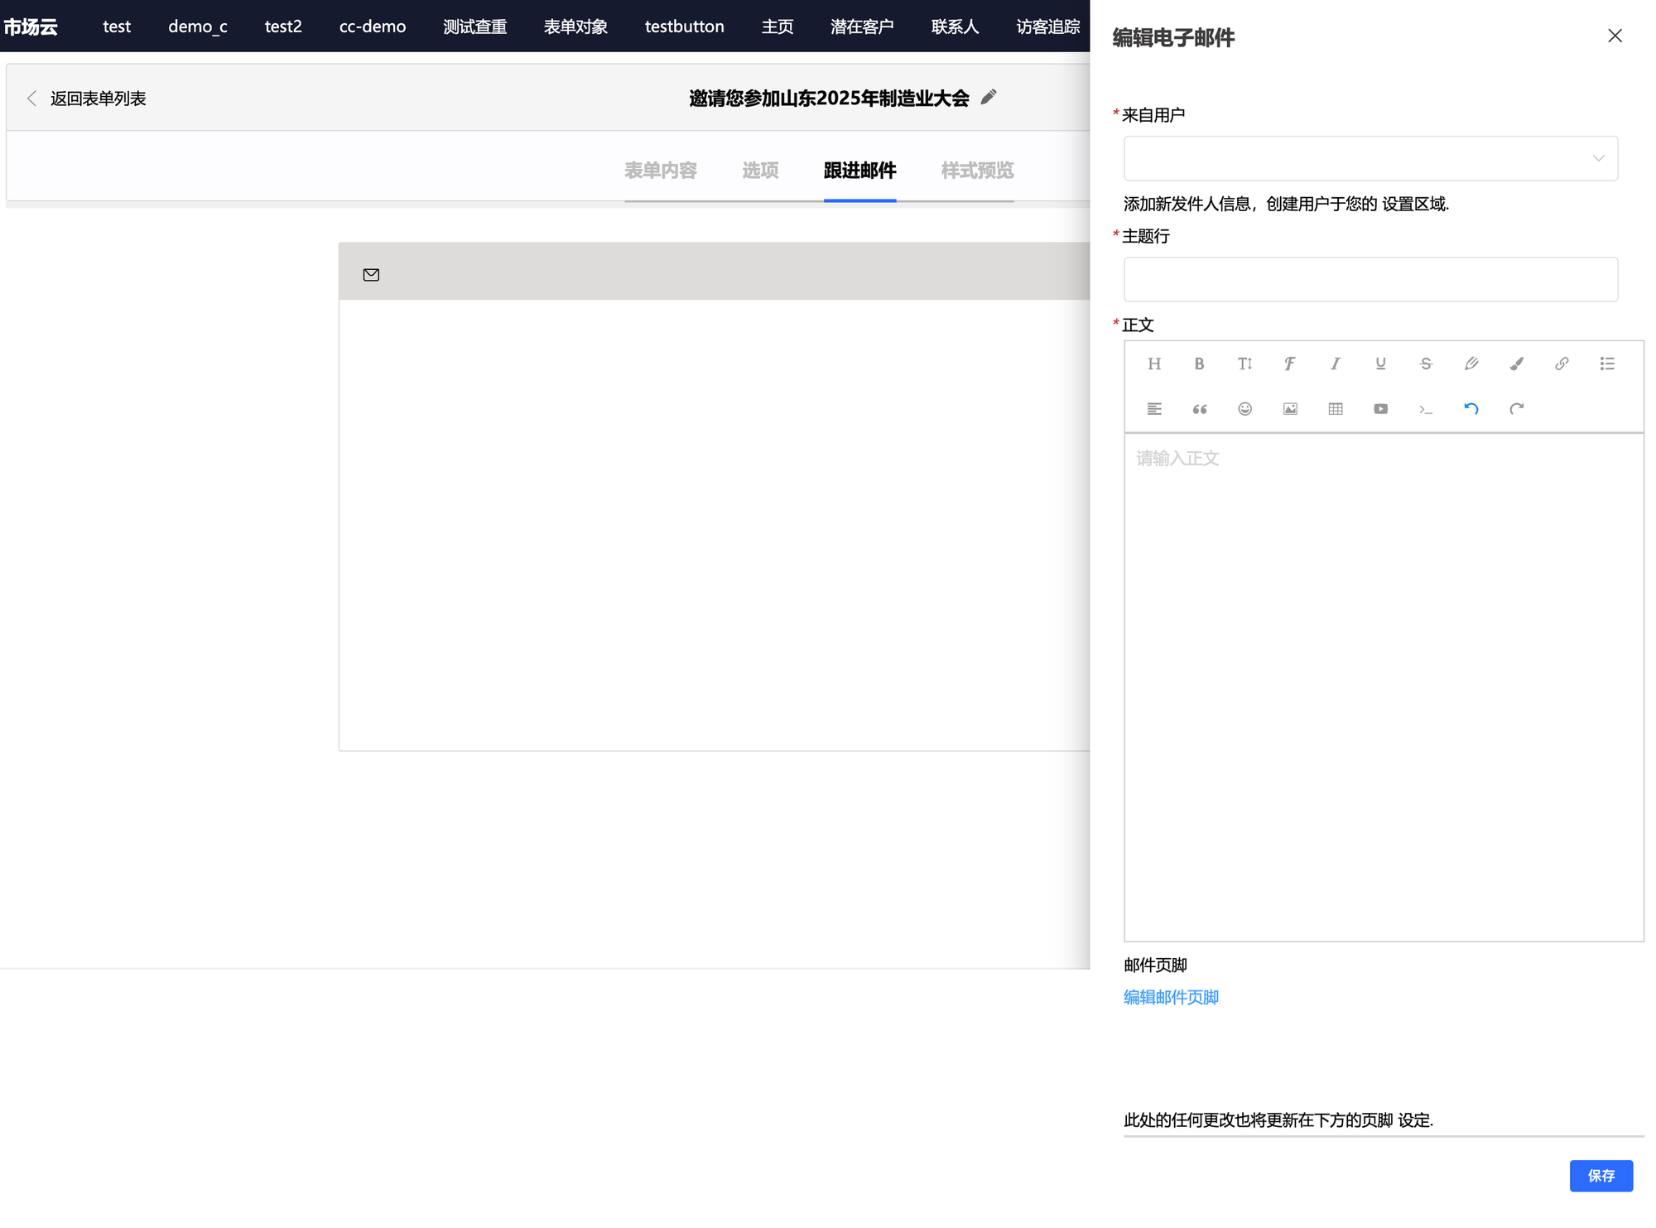Click the Italic formatting icon
1656x1228 pixels.
click(x=1335, y=364)
